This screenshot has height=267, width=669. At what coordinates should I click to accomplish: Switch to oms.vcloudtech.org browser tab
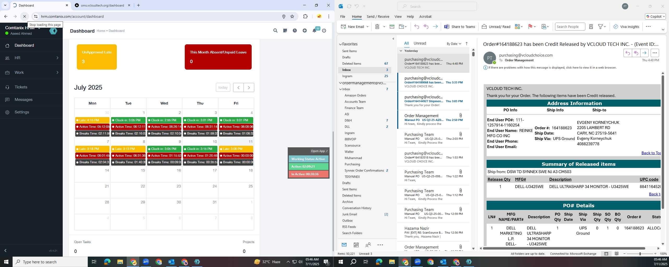[102, 5]
